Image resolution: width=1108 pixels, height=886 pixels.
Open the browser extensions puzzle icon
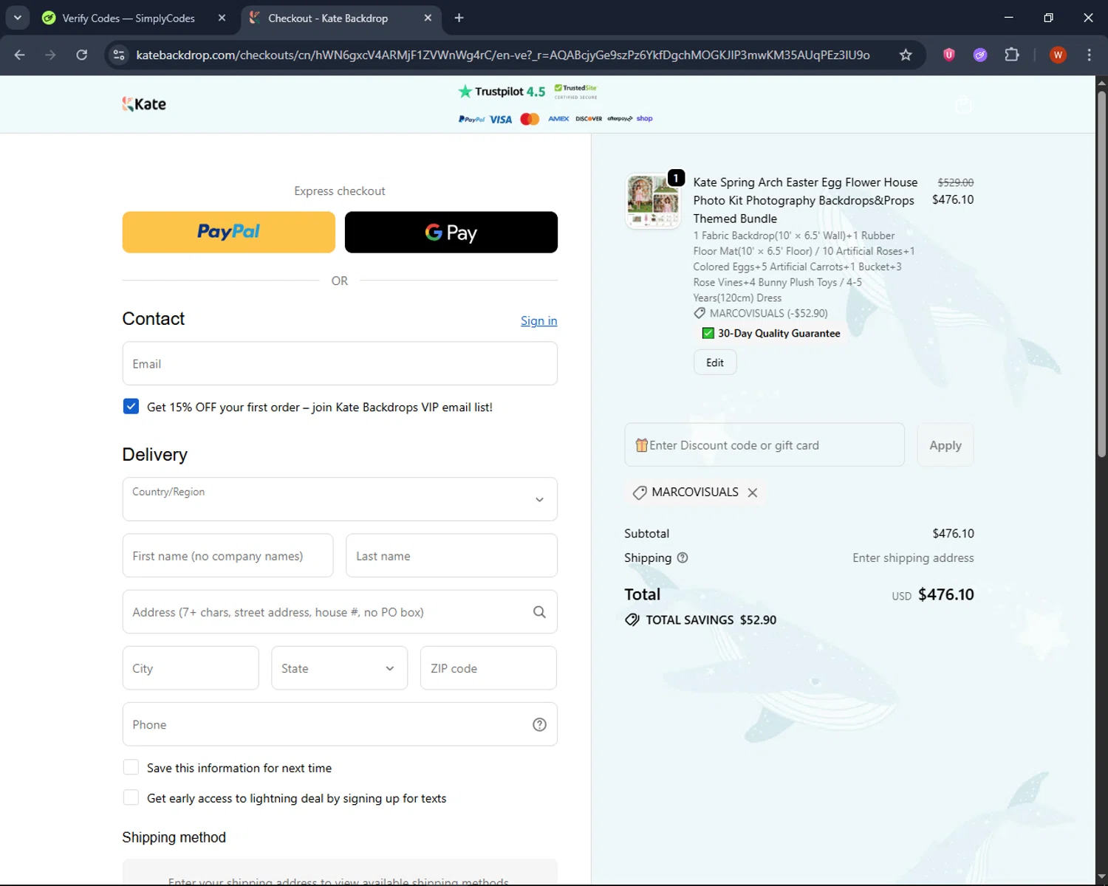(x=1012, y=55)
